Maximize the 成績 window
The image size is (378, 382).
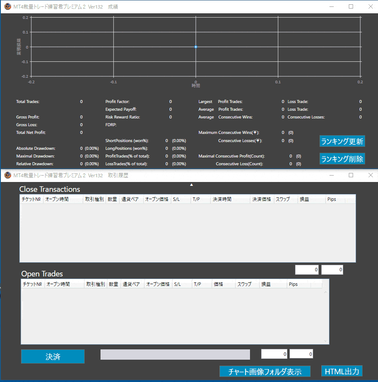click(x=351, y=6)
